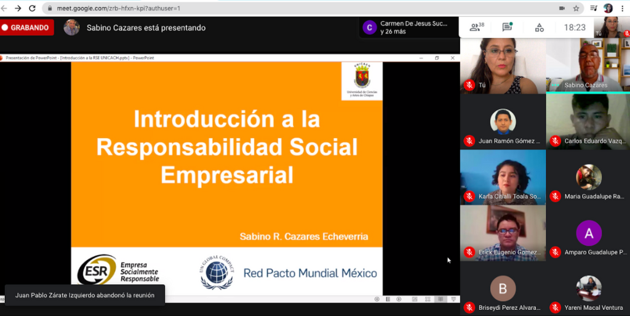Open the media control icon in Chrome toolbar

pos(594,8)
